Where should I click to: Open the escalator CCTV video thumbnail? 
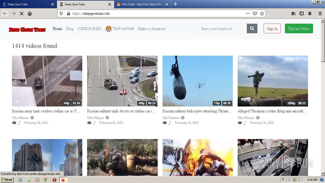(x=273, y=157)
